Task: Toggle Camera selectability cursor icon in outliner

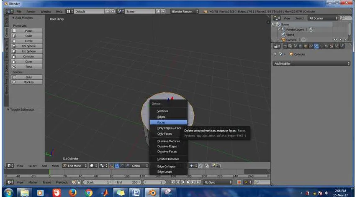Action: coord(340,40)
